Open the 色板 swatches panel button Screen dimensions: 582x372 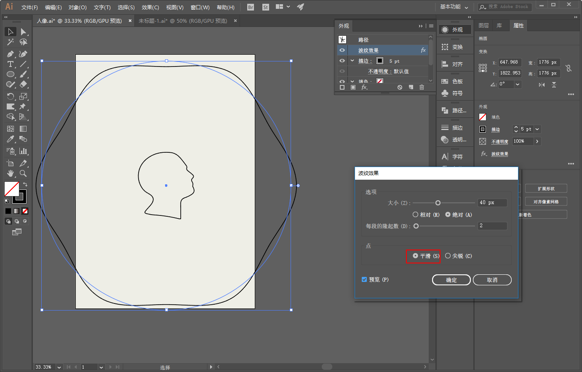coord(455,81)
